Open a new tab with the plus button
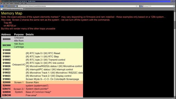Image resolution: width=176 pixels, height=99 pixels. (24, 9)
